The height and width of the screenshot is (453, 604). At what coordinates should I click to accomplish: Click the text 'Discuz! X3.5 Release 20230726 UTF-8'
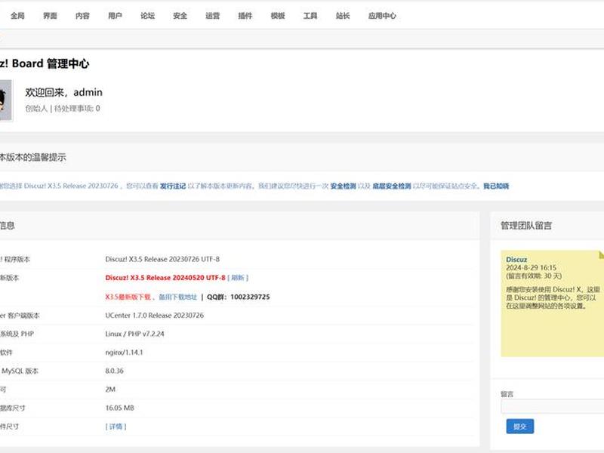[162, 259]
